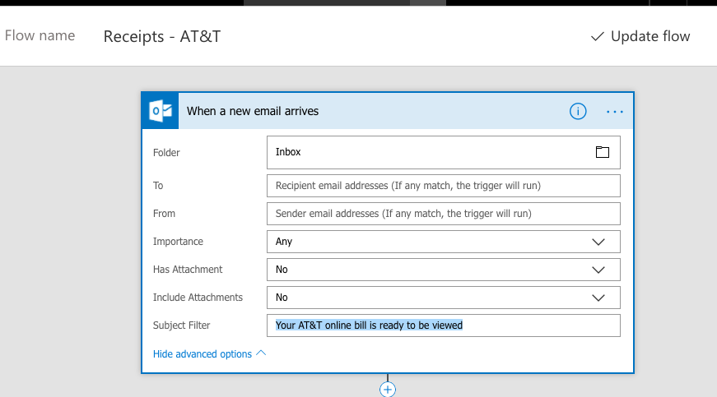Click the Flow name label

(x=40, y=35)
